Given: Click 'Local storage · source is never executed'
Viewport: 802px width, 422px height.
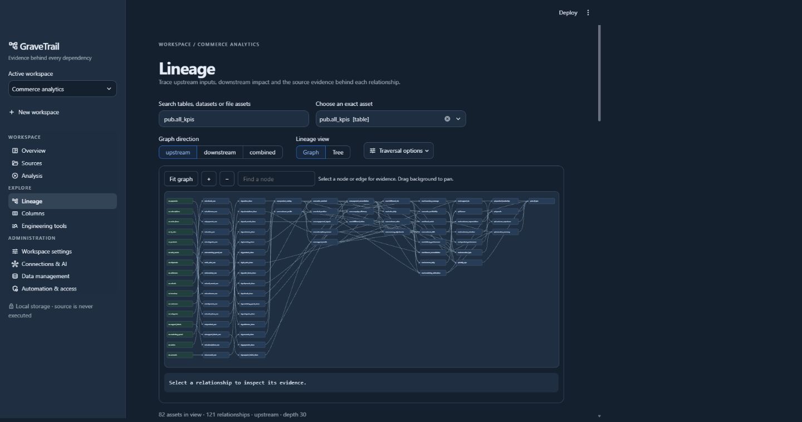Looking at the screenshot, I should [x=51, y=311].
